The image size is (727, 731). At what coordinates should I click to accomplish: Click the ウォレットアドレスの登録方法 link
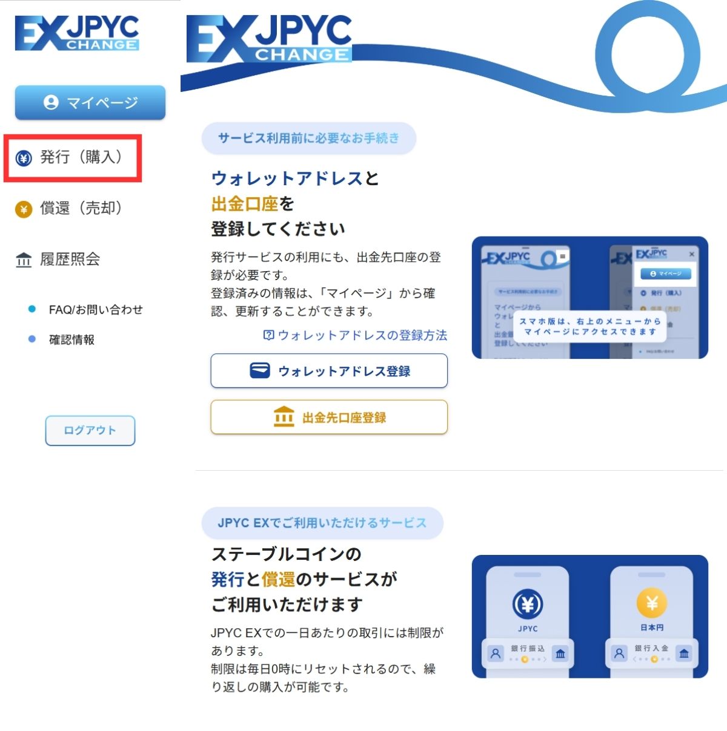tap(360, 335)
